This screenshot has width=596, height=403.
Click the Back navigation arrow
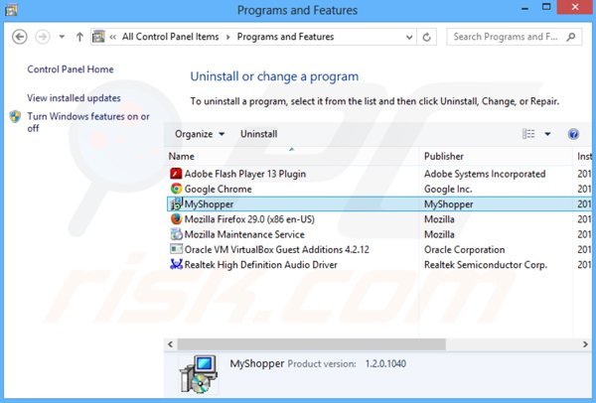tap(20, 37)
